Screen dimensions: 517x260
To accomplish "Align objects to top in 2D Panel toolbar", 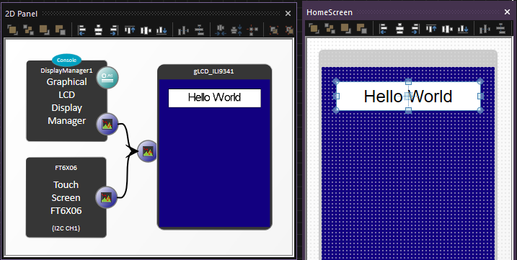I will [130, 30].
